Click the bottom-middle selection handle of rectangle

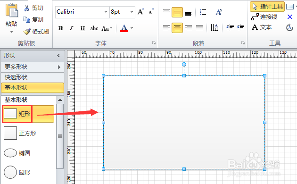(184, 169)
